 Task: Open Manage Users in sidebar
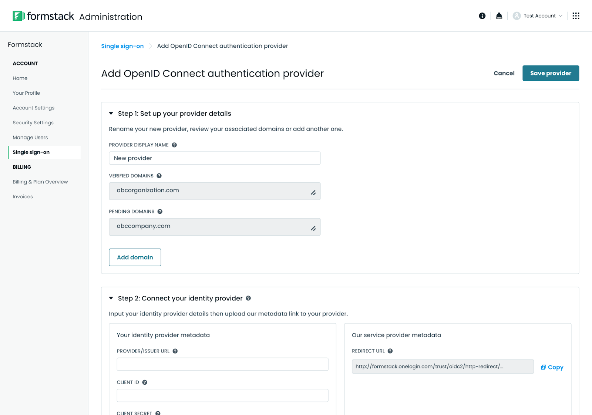point(30,138)
